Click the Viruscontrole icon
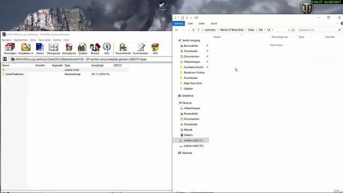The image size is (343, 193). (x=123, y=49)
